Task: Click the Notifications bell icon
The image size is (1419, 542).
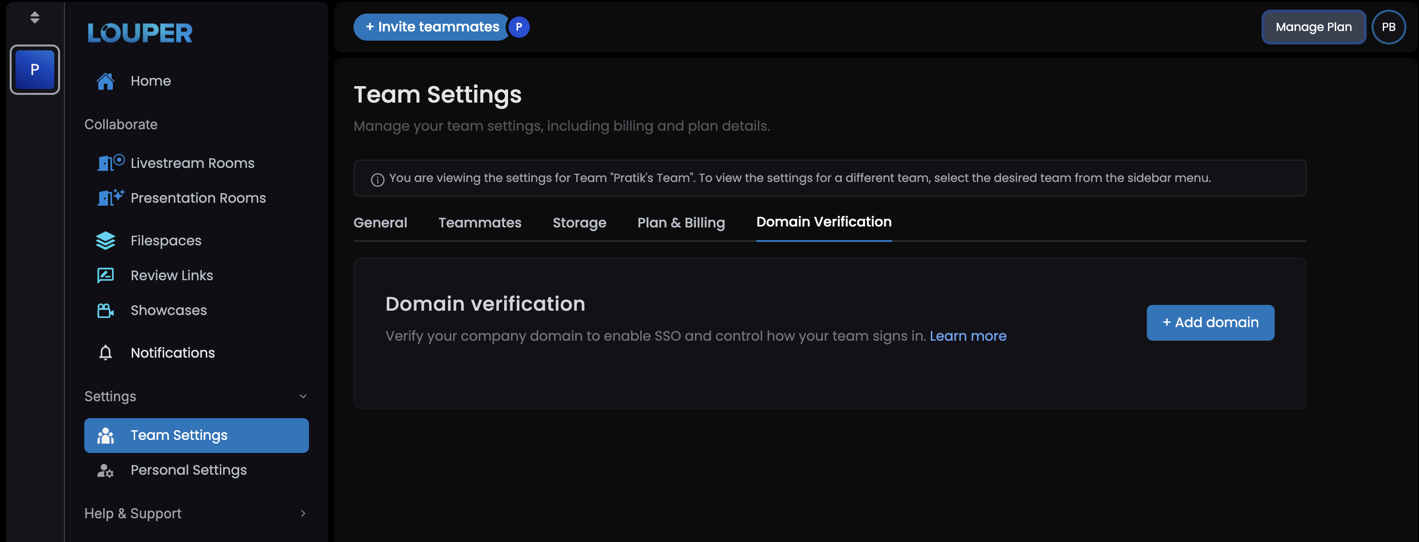Action: [105, 353]
